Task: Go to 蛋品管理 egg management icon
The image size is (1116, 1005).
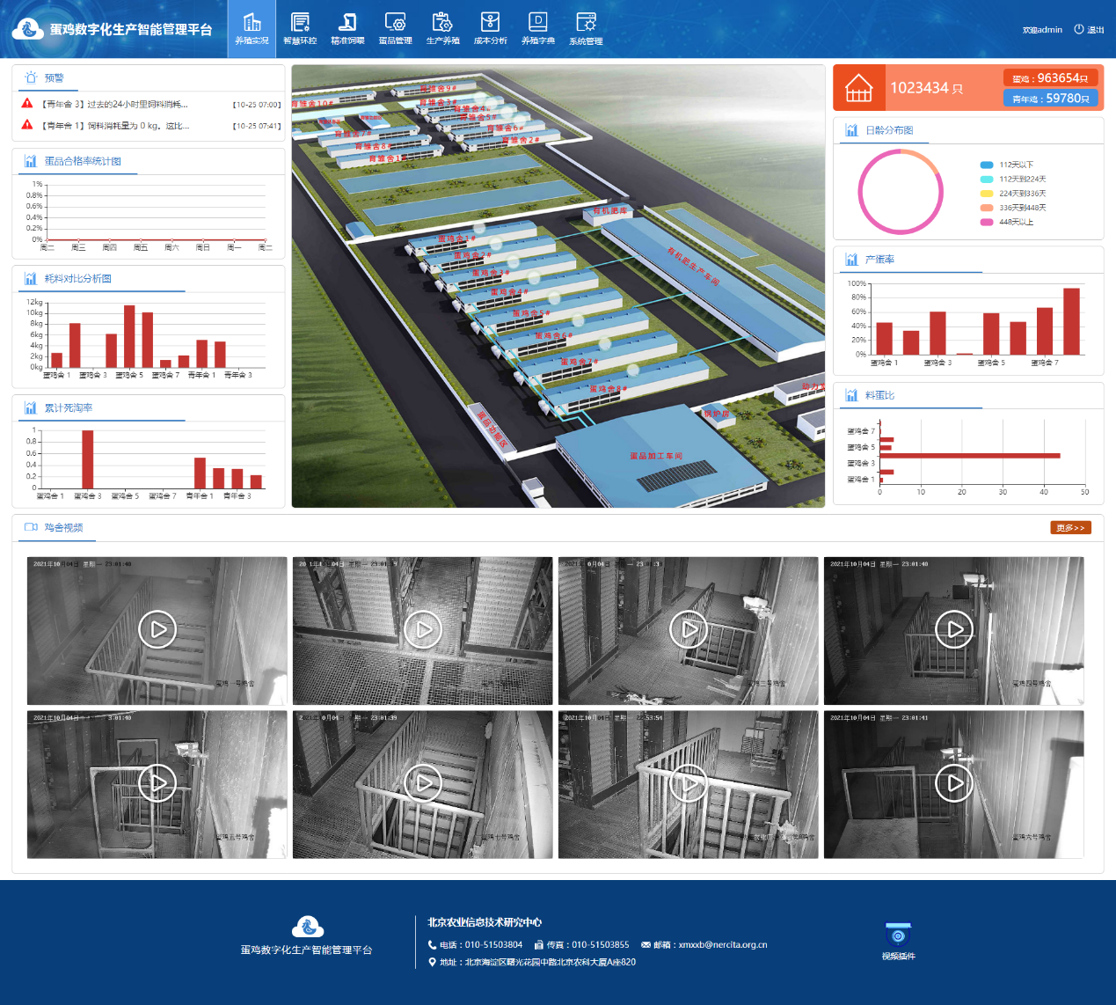Action: [395, 28]
